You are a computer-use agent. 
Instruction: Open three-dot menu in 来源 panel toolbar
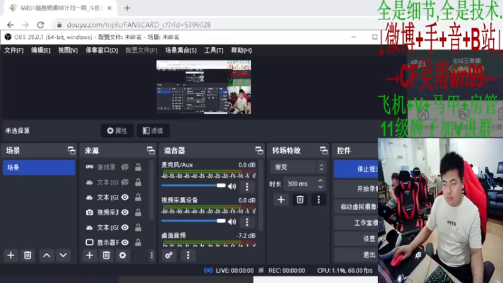click(152, 255)
